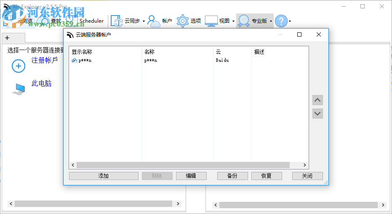Move account up with arrow button
Viewport: 392px width, 214px height.
(317, 100)
